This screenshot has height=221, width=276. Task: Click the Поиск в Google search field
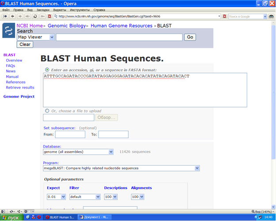[x=246, y=16]
